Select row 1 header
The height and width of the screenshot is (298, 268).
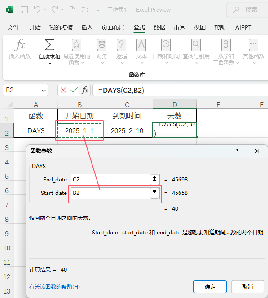(7, 116)
